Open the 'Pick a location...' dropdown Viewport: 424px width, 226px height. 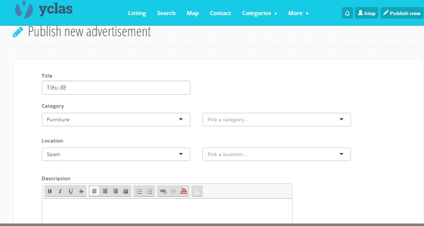tap(276, 154)
